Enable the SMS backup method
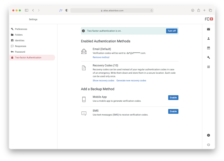The image size is (224, 161). [x=173, y=111]
